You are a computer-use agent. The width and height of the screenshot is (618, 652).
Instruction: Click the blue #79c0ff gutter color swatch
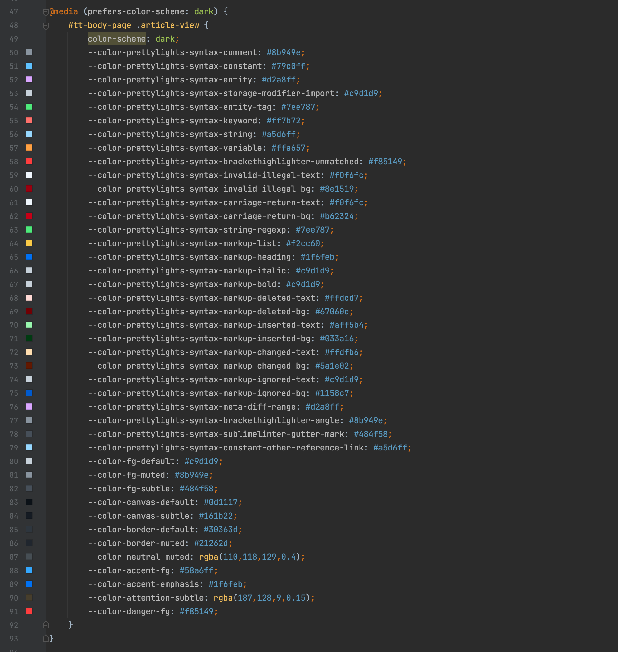click(x=29, y=66)
